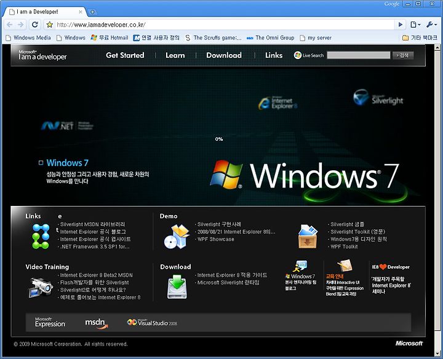Open The Scruffs game bookmark

[214, 38]
